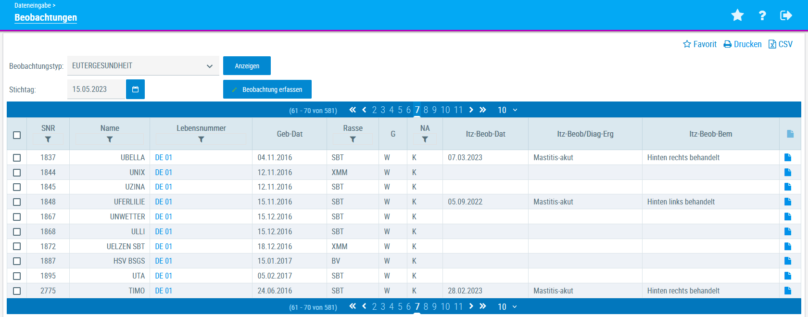Go to page 8 in top pager

tap(426, 110)
